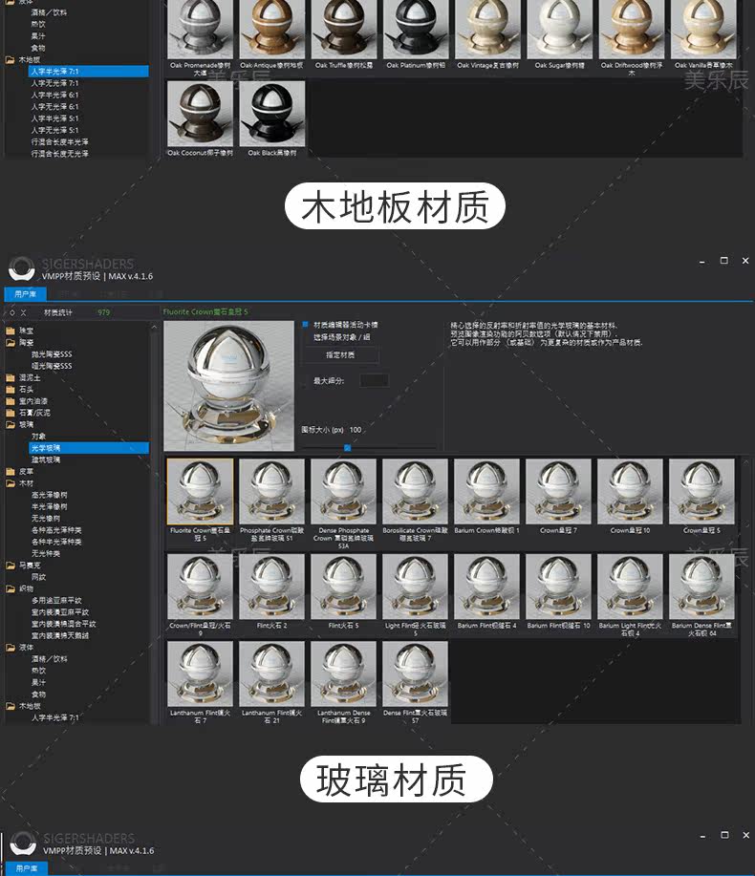Toggle the 最大细分 checkbox

tap(305, 381)
